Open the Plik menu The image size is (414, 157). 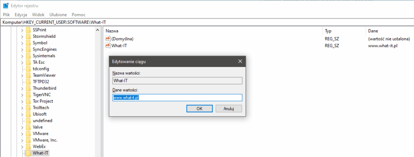[6, 15]
